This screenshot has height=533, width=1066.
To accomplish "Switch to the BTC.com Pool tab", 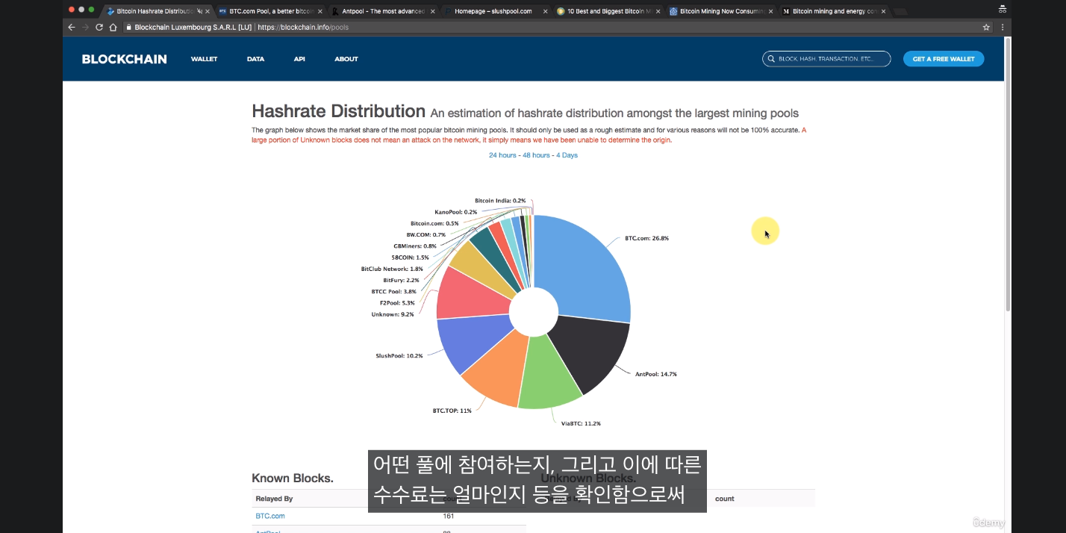I will click(x=270, y=11).
